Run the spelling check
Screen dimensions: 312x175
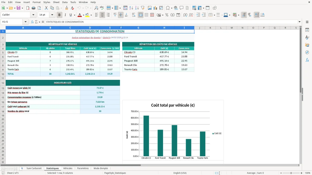pyautogui.click(x=102, y=8)
